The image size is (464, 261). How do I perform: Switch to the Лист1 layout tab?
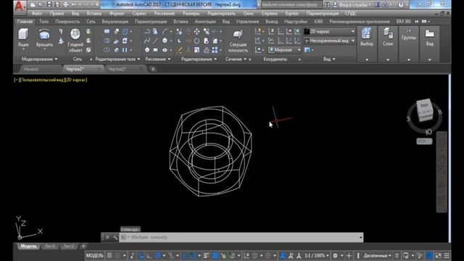(50, 246)
